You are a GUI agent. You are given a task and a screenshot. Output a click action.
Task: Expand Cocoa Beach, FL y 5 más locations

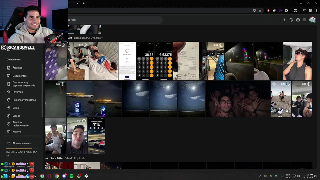click(88, 38)
